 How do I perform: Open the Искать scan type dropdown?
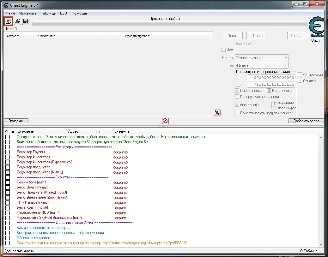point(261,58)
